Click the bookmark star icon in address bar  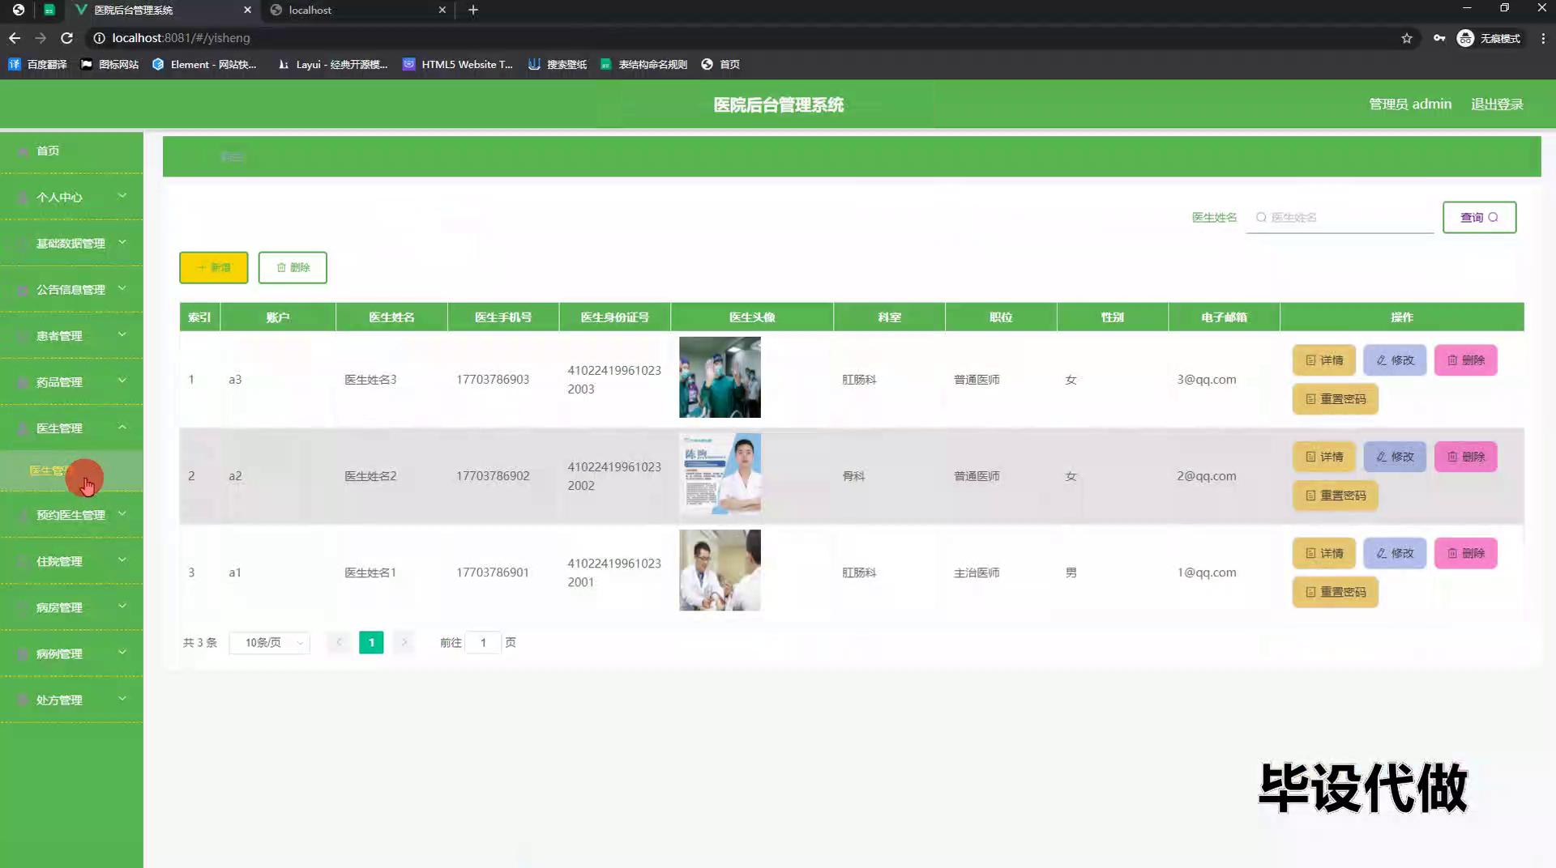1407,38
